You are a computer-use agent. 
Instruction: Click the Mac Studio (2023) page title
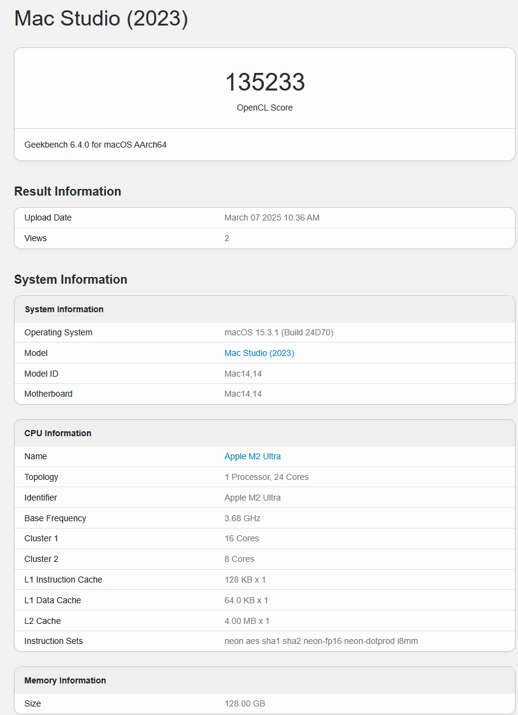[x=101, y=19]
